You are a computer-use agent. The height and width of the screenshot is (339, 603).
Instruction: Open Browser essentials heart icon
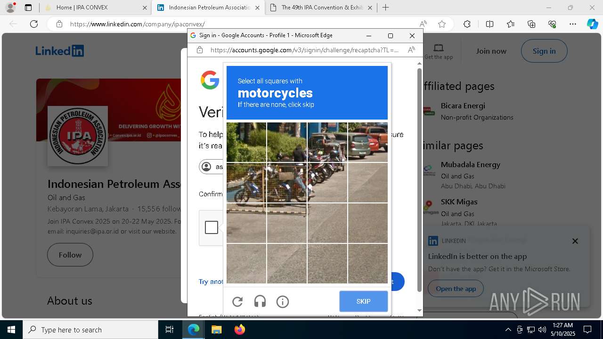click(x=552, y=24)
